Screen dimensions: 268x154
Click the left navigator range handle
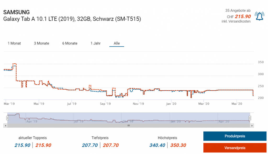[7, 118]
